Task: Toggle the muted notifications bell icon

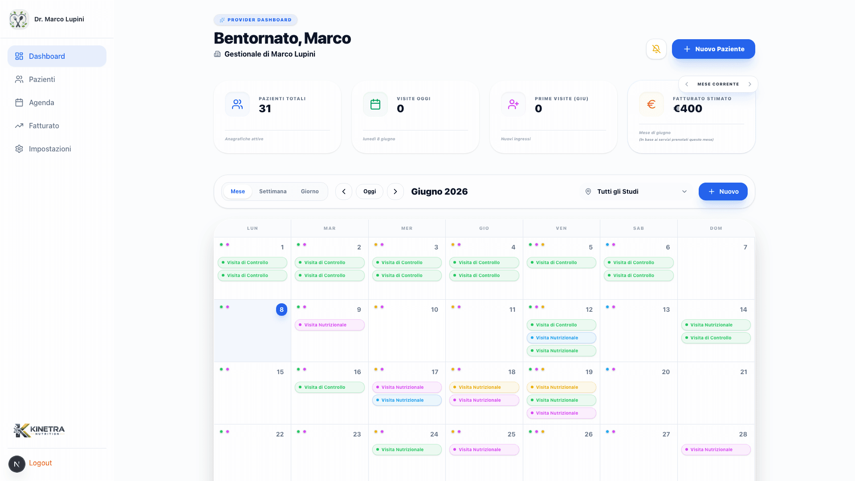Action: coord(656,49)
